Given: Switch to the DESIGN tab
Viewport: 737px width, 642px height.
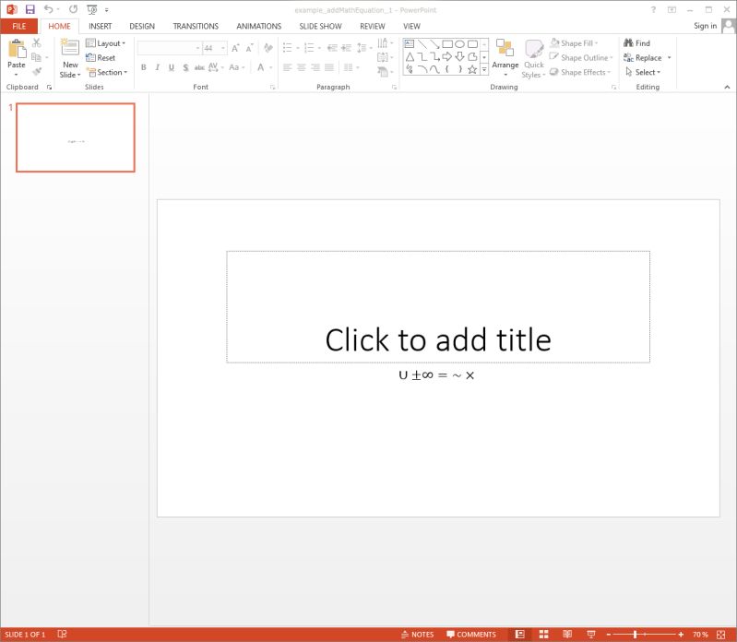Looking at the screenshot, I should point(142,27).
